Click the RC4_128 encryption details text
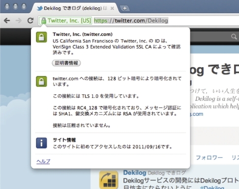Viewport: 239px width, 189px height. click(117, 110)
